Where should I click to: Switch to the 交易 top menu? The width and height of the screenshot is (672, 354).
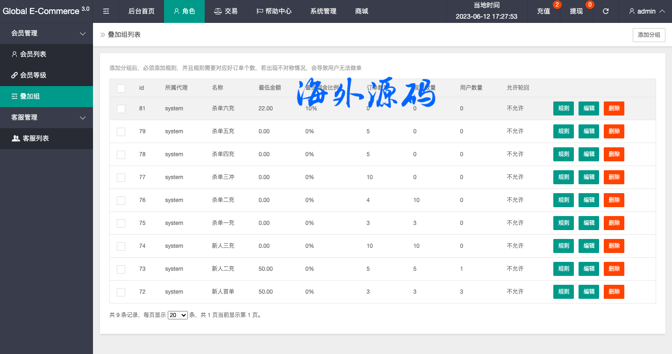click(226, 11)
